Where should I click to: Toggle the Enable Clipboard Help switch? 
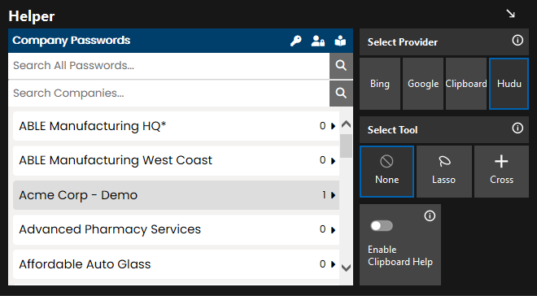pos(382,226)
